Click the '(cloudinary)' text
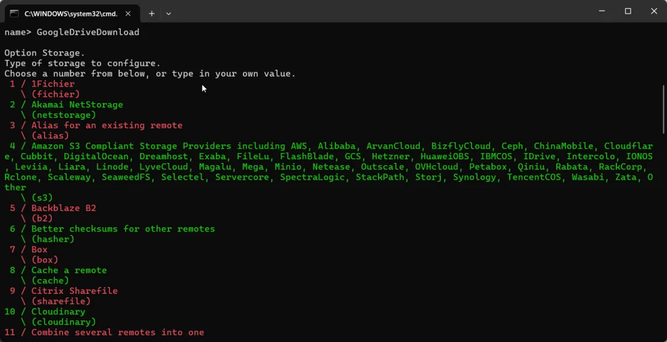Image resolution: width=667 pixels, height=342 pixels. pyautogui.click(x=64, y=322)
